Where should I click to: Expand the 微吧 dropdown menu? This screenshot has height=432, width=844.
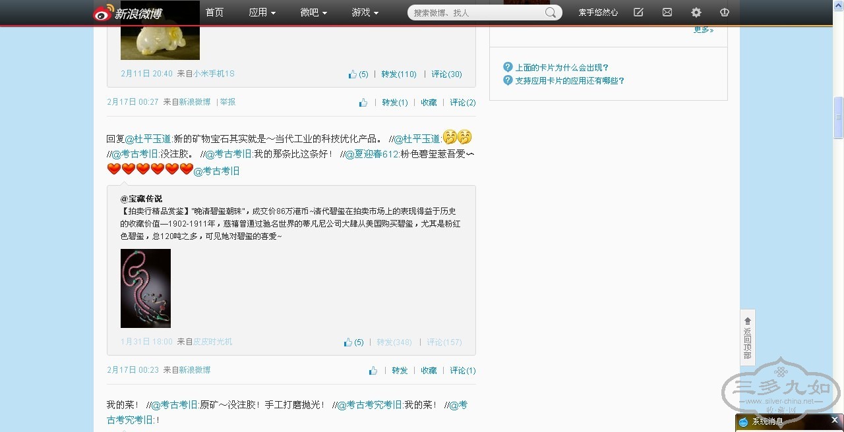(x=313, y=13)
